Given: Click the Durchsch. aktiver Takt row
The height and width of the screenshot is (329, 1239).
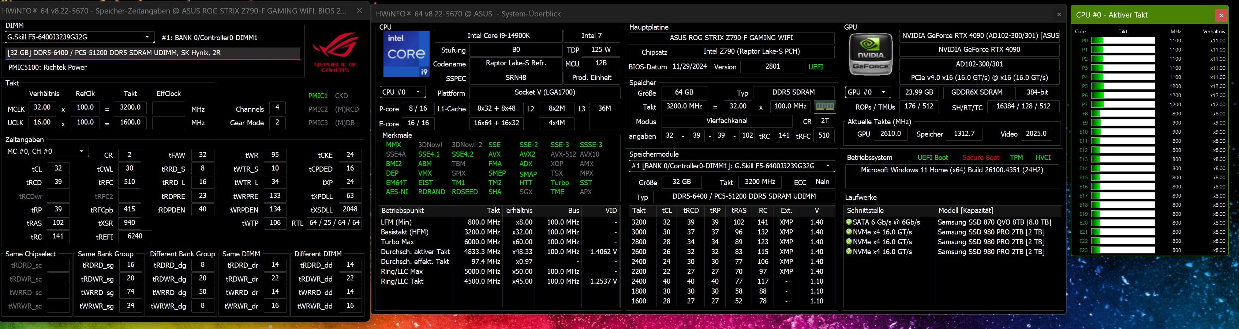Looking at the screenshot, I should click(x=499, y=252).
